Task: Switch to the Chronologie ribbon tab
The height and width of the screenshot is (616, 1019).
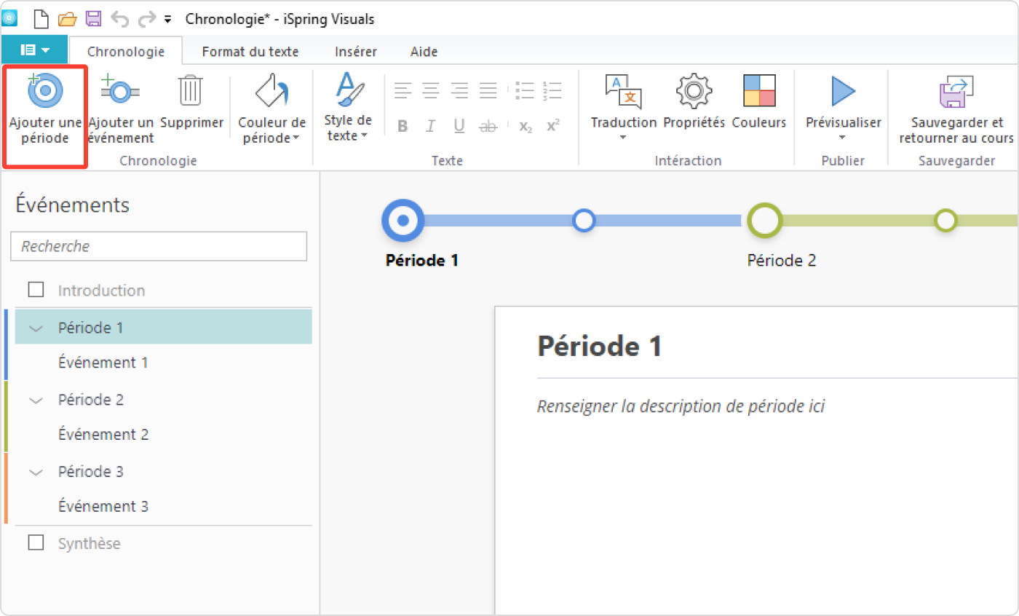Action: click(126, 52)
